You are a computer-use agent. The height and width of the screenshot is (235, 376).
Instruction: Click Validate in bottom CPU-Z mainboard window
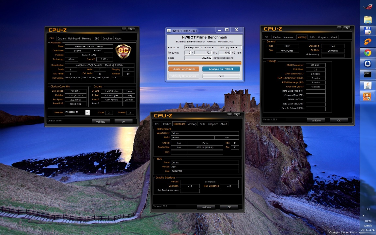coord(206,207)
